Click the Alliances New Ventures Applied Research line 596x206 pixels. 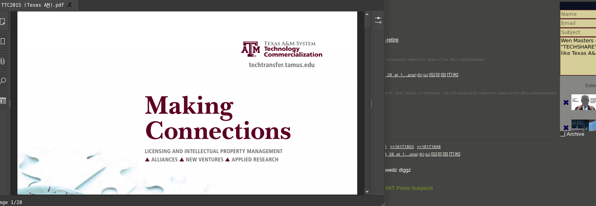[211, 159]
